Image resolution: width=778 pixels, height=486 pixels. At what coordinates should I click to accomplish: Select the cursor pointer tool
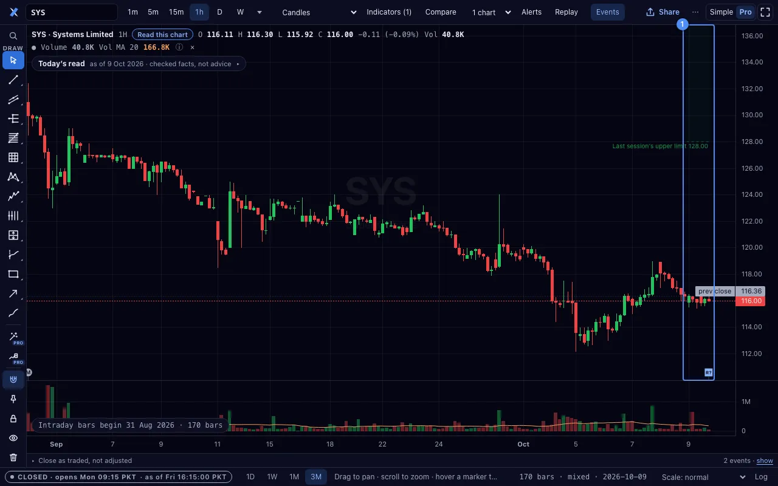tap(13, 60)
